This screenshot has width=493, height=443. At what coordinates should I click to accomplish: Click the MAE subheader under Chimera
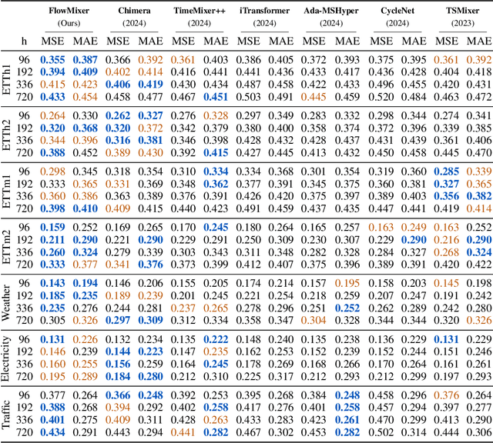click(x=151, y=41)
